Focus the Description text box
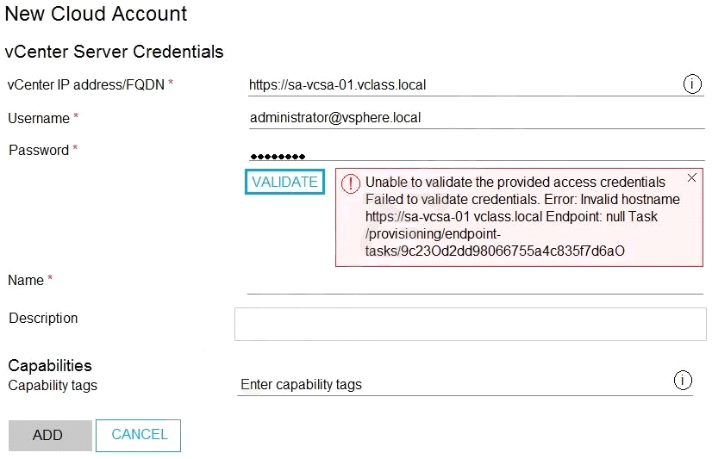Viewport: 712px width, 459px height. point(470,324)
